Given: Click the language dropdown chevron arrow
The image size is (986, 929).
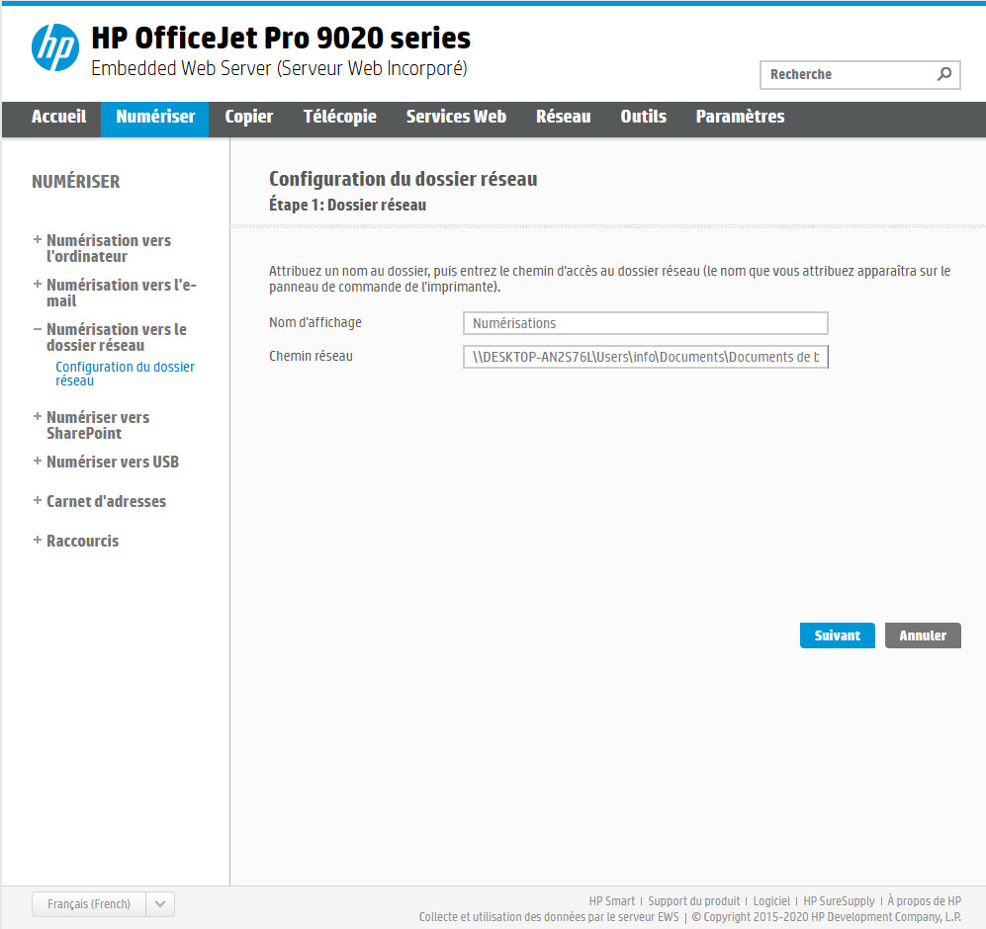Looking at the screenshot, I should point(160,904).
